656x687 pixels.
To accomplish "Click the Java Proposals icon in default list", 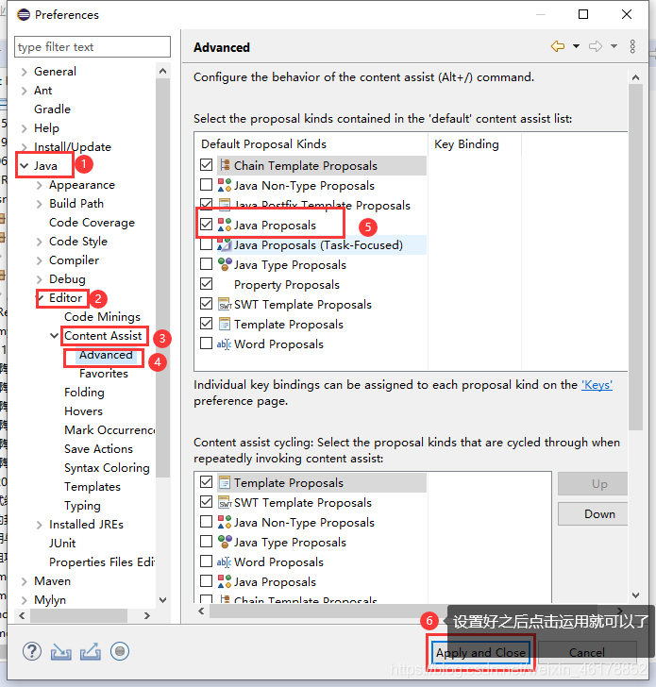I will point(225,225).
